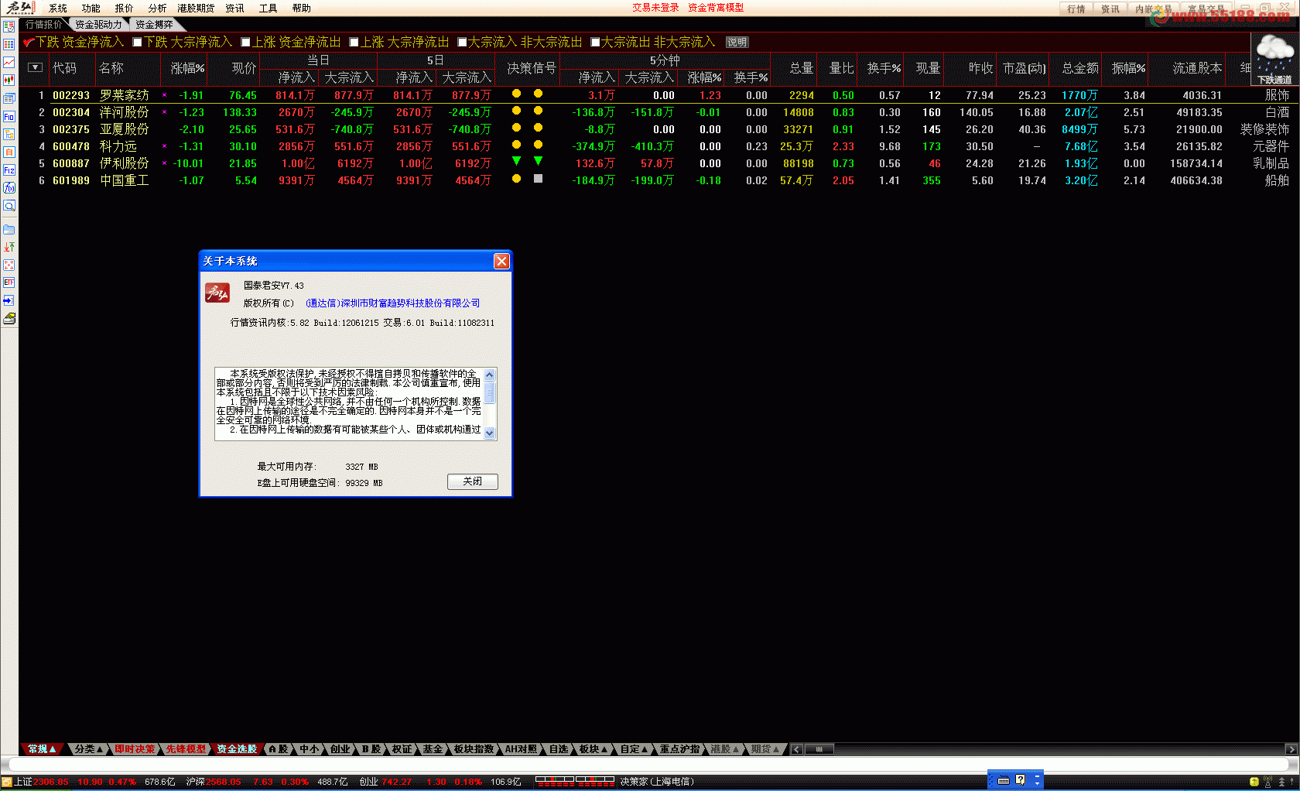The image size is (1300, 791).
Task: Enable 大宗流出 非大宗流入 checkbox
Action: [x=595, y=42]
